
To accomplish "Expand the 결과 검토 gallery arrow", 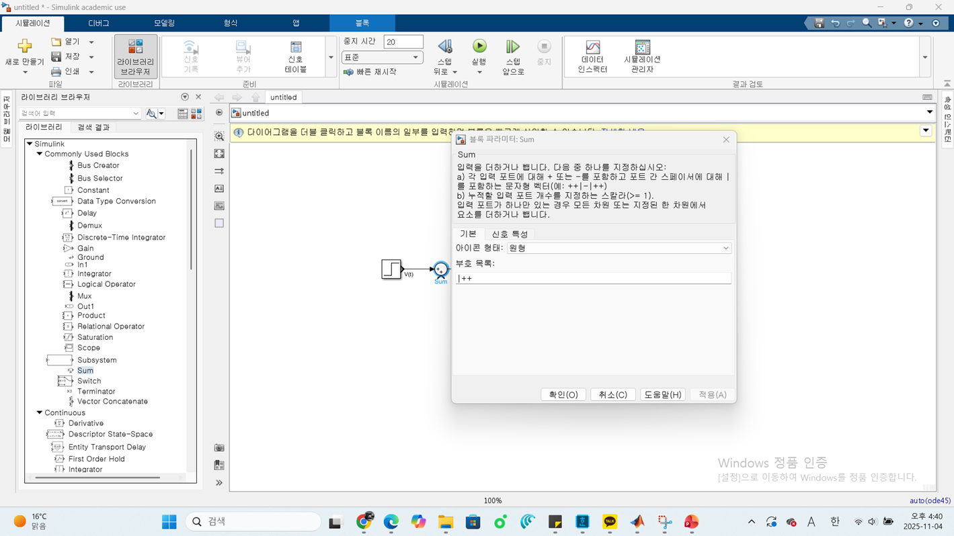I will [925, 57].
